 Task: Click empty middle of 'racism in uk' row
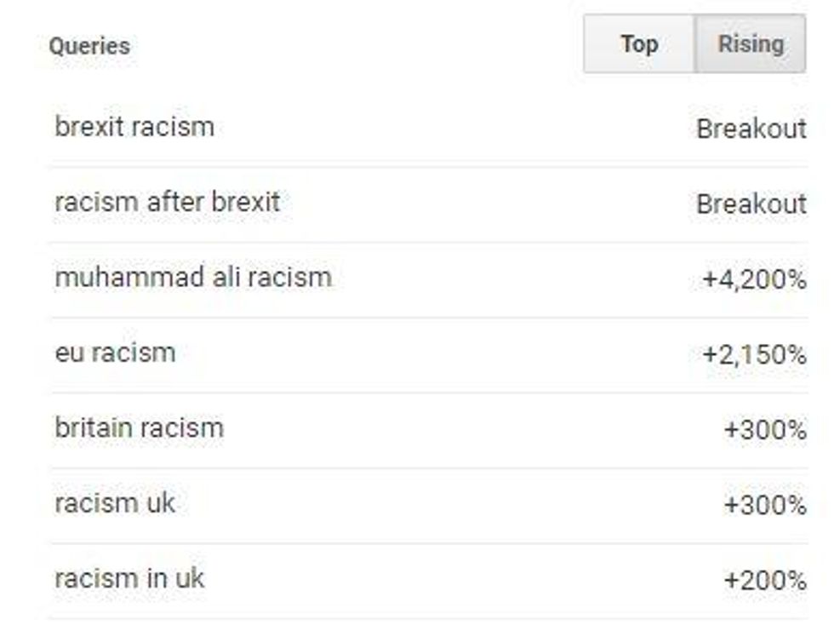pyautogui.click(x=426, y=580)
